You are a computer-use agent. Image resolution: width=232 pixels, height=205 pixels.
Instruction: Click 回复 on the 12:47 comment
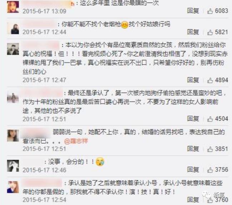(193, 80)
